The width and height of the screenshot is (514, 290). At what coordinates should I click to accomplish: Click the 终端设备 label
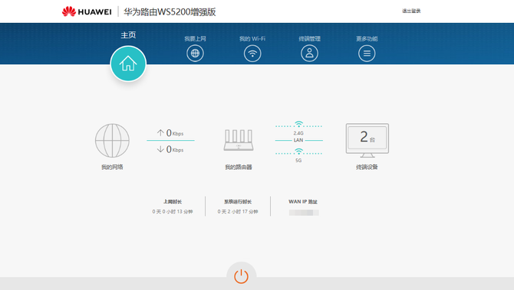[367, 167]
